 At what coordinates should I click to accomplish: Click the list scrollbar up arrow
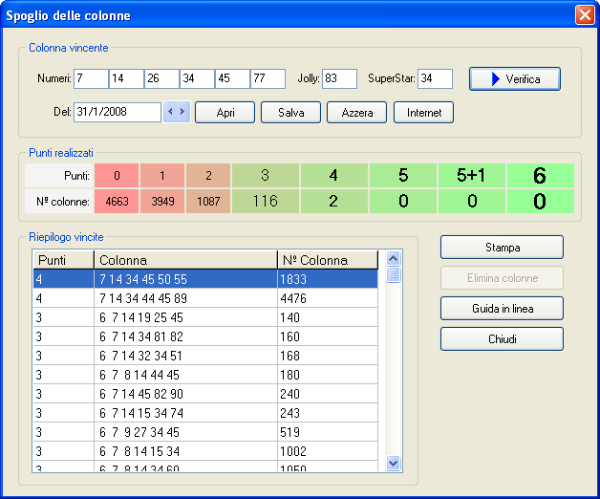393,258
